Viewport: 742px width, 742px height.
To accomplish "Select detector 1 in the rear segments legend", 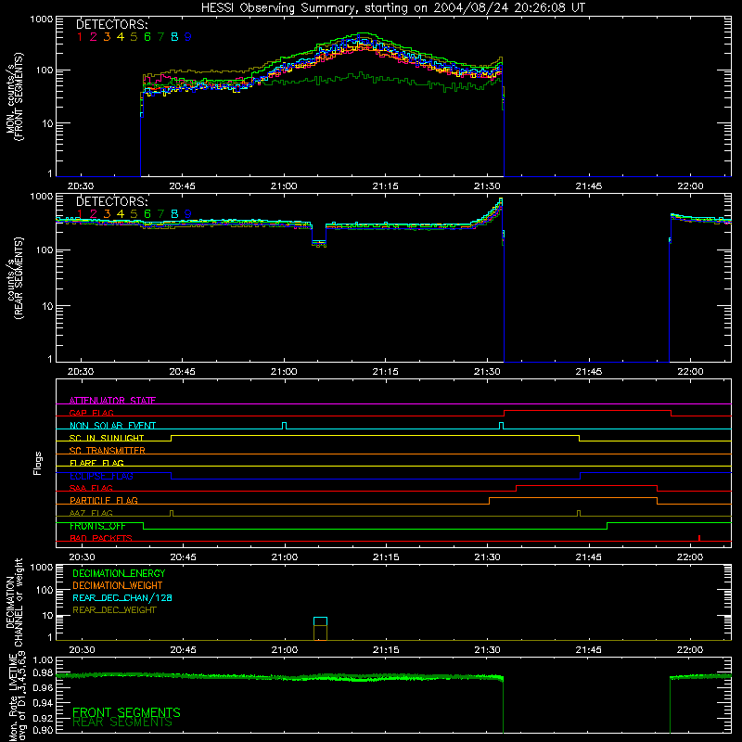I will pos(80,214).
